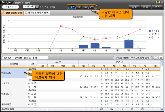Select the ±10 comparison group option
Image resolution: width=165 pixels, height=112 pixels.
click(79, 7)
